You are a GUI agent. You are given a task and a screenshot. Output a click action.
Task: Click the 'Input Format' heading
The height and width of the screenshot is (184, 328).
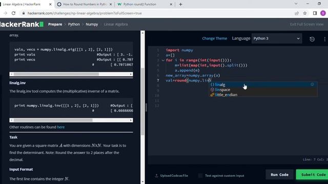pos(21,169)
